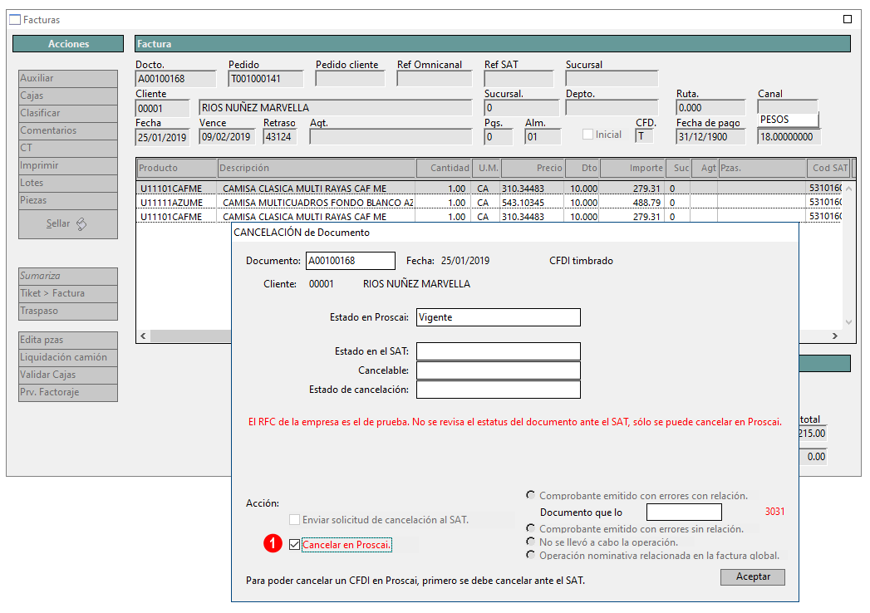Click the Estado en Proscai field
Screen dimensions: 870x613
pos(498,317)
